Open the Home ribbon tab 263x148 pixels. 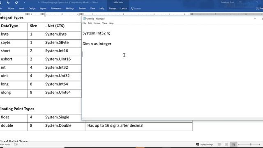point(11,8)
